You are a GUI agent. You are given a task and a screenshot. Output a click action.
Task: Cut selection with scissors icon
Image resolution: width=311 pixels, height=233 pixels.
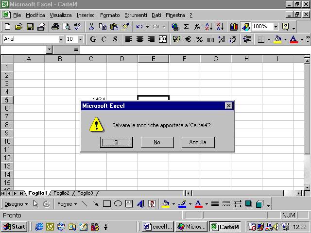(91, 27)
